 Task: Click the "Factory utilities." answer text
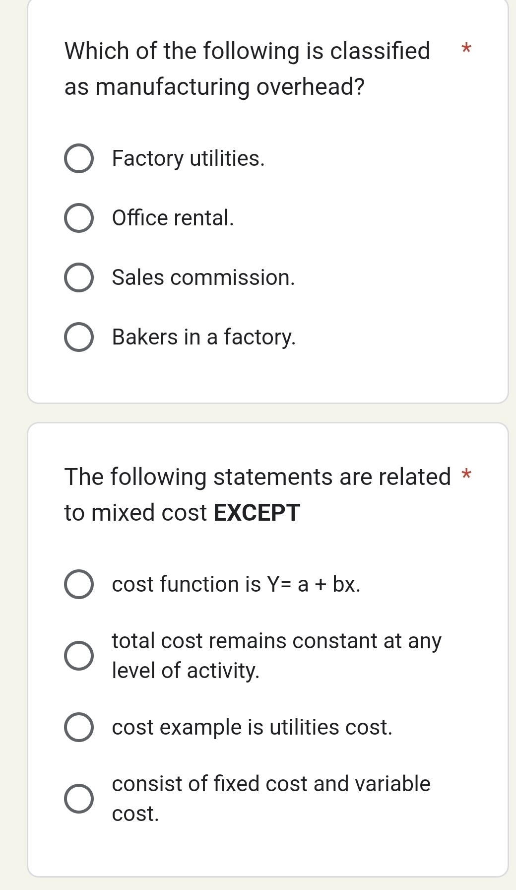(x=189, y=159)
